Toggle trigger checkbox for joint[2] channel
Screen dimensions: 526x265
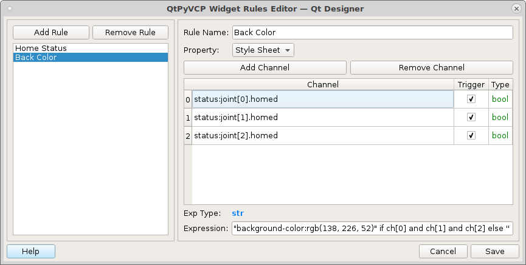coord(471,135)
